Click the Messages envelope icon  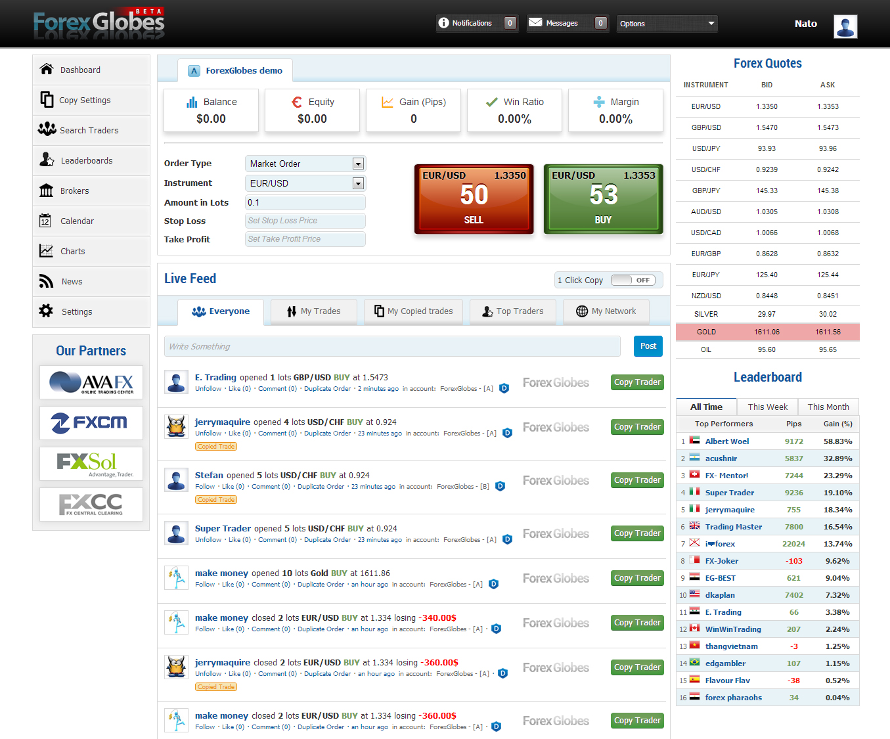tap(536, 23)
